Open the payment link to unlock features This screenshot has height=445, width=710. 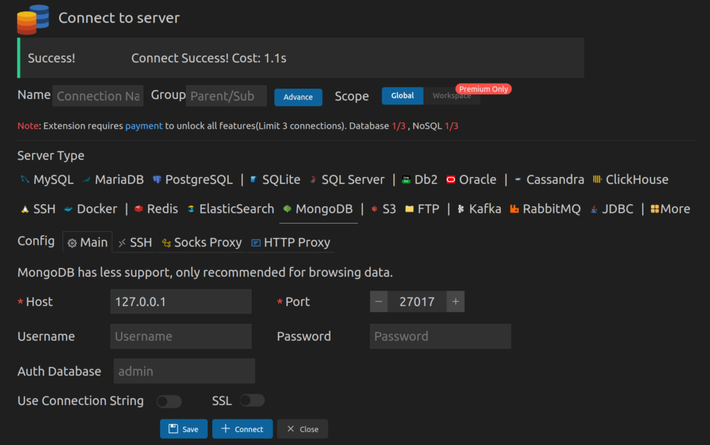(144, 126)
